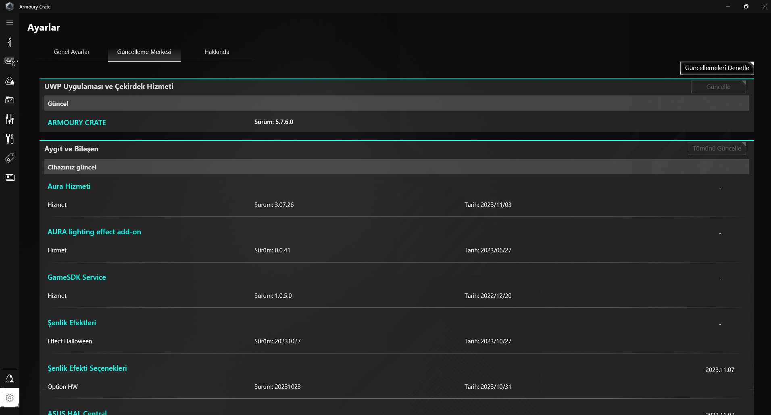Click the 2023.11.07 date for Şenlik Efekti Seçenekleri

click(x=720, y=370)
